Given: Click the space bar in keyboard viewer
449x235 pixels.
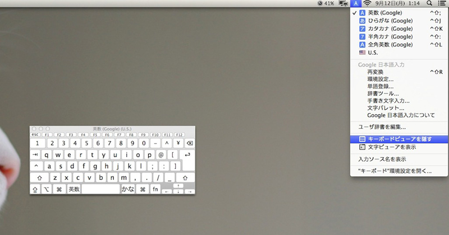Looking at the screenshot, I should pyautogui.click(x=101, y=189).
